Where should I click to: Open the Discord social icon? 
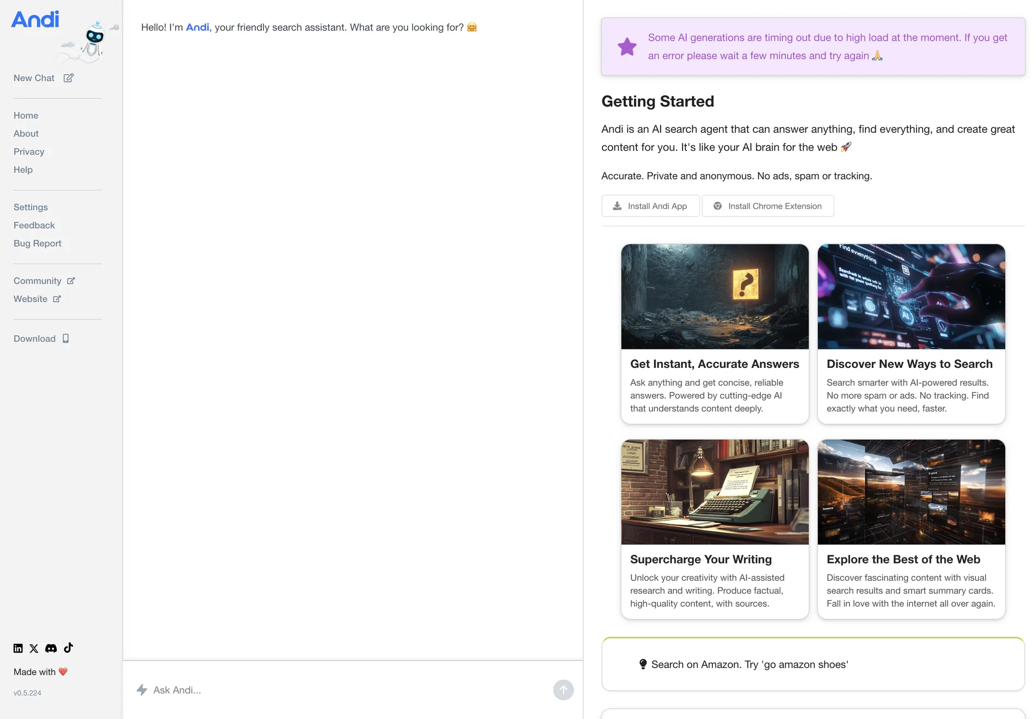[x=51, y=648]
